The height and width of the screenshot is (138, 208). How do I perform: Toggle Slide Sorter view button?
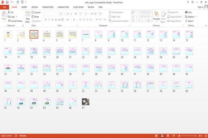(x=162, y=136)
